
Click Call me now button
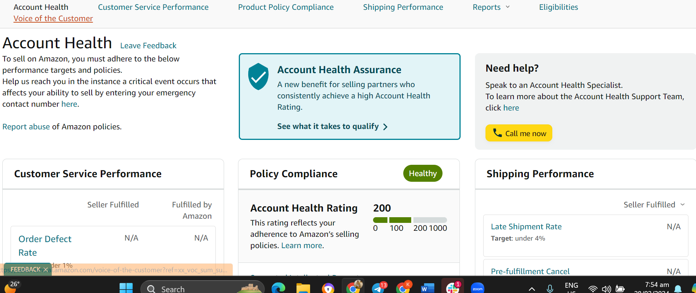519,133
